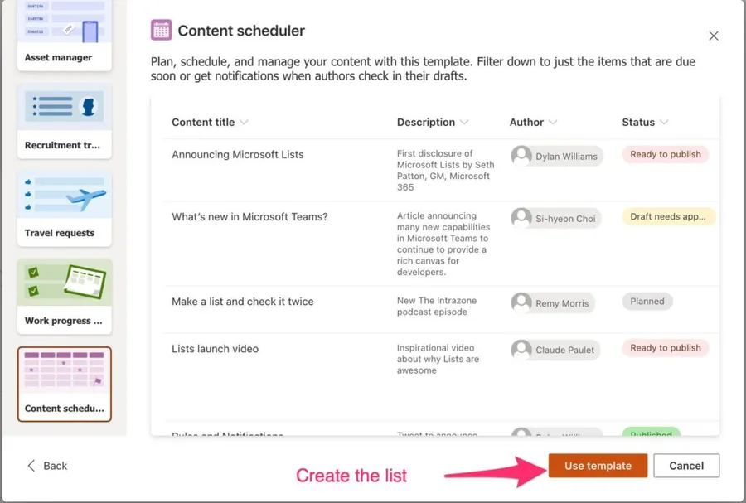Select the Recruitment tracker template
Screen dimensions: 746x503
coord(64,121)
